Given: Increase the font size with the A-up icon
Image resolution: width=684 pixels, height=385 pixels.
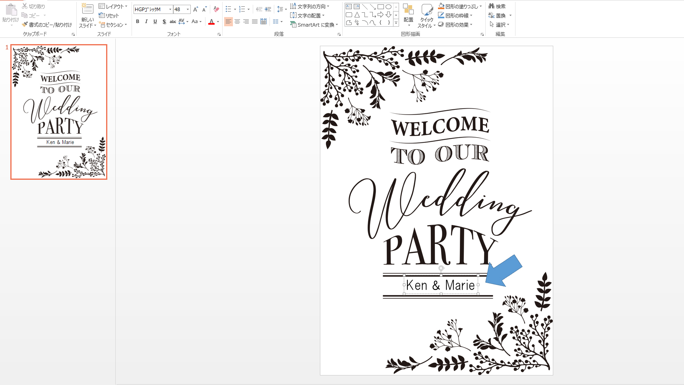Looking at the screenshot, I should click(x=196, y=9).
